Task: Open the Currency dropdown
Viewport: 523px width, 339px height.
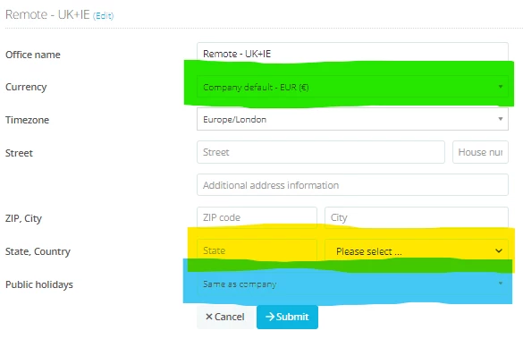Action: click(352, 87)
